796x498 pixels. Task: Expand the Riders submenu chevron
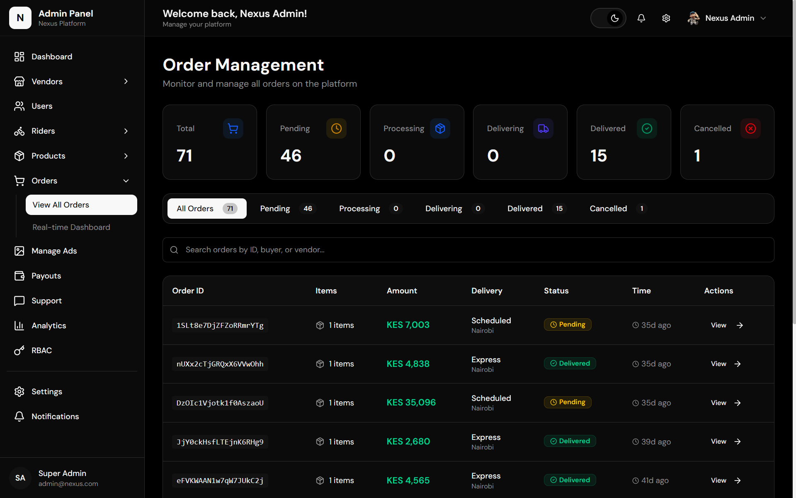coord(126,131)
